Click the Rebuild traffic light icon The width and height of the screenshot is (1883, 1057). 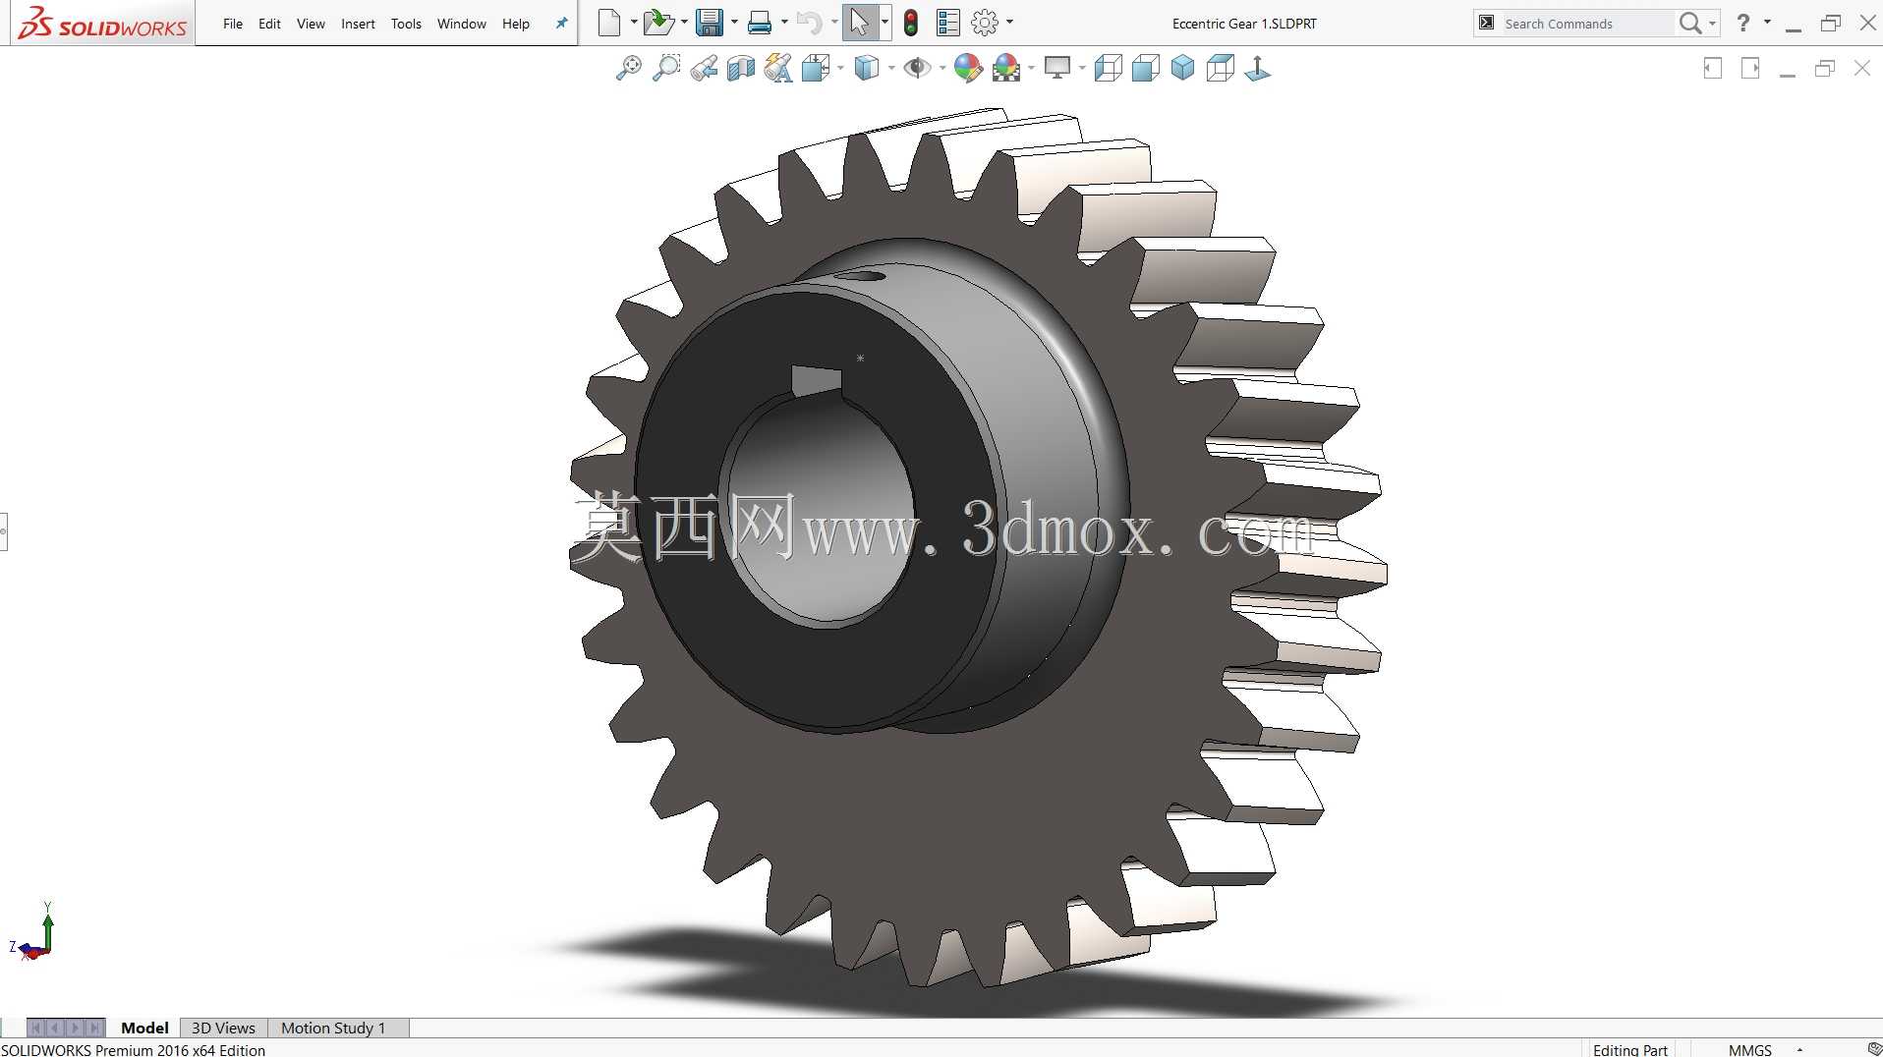(x=911, y=23)
